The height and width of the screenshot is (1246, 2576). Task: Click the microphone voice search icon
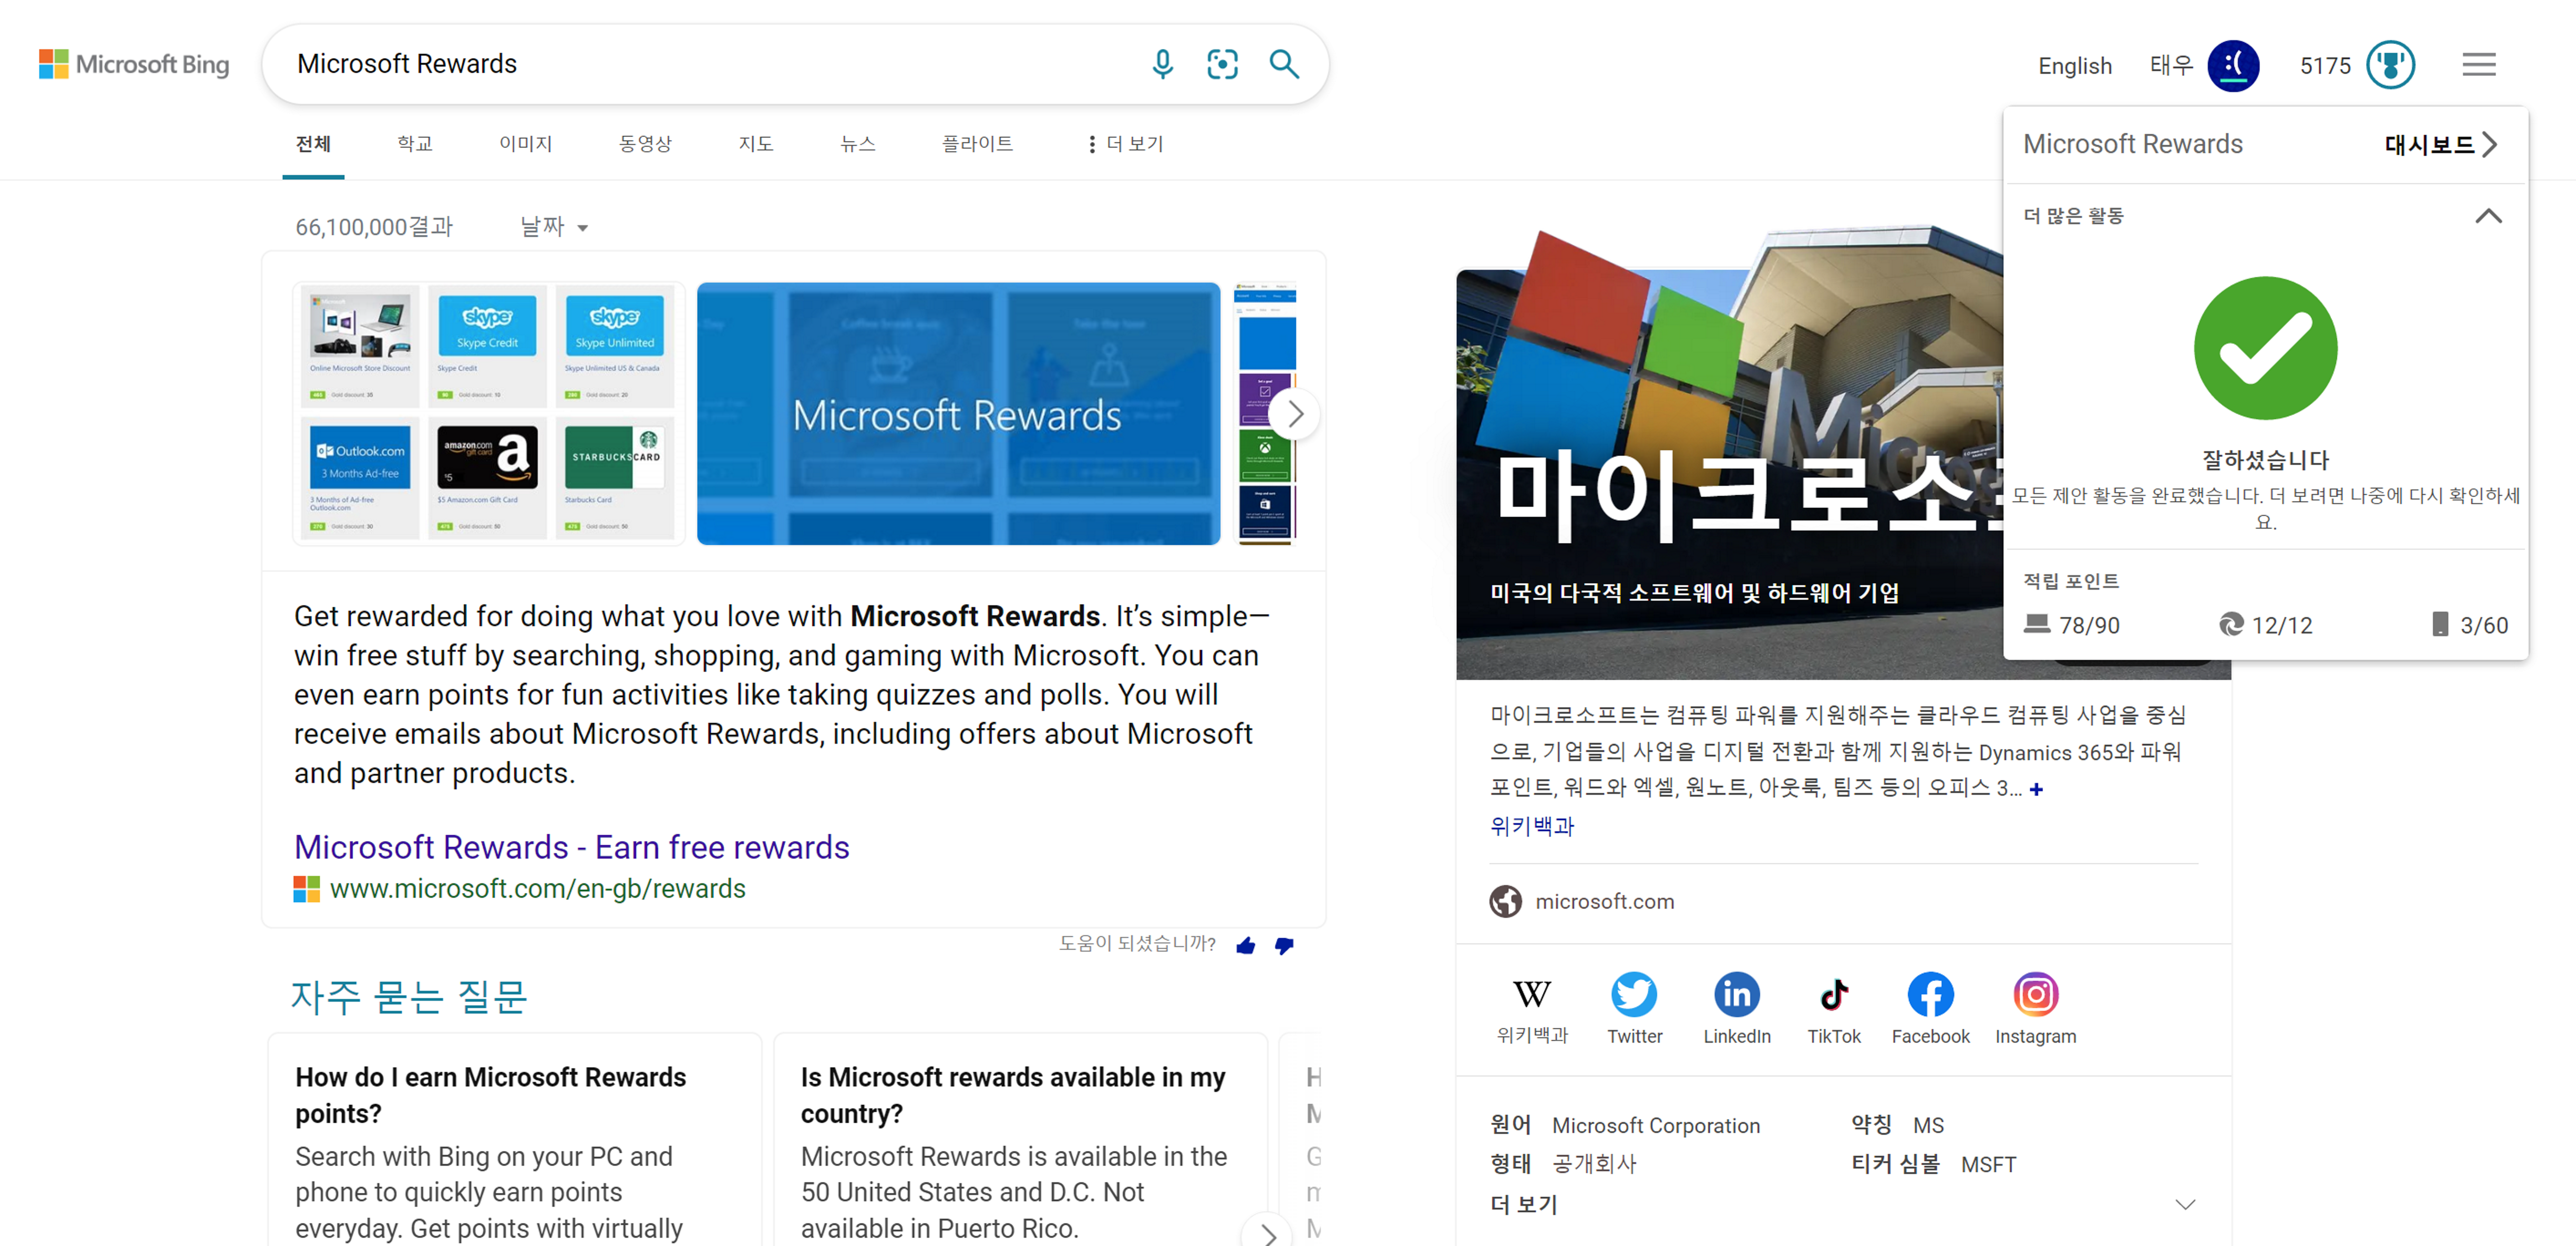tap(1162, 64)
